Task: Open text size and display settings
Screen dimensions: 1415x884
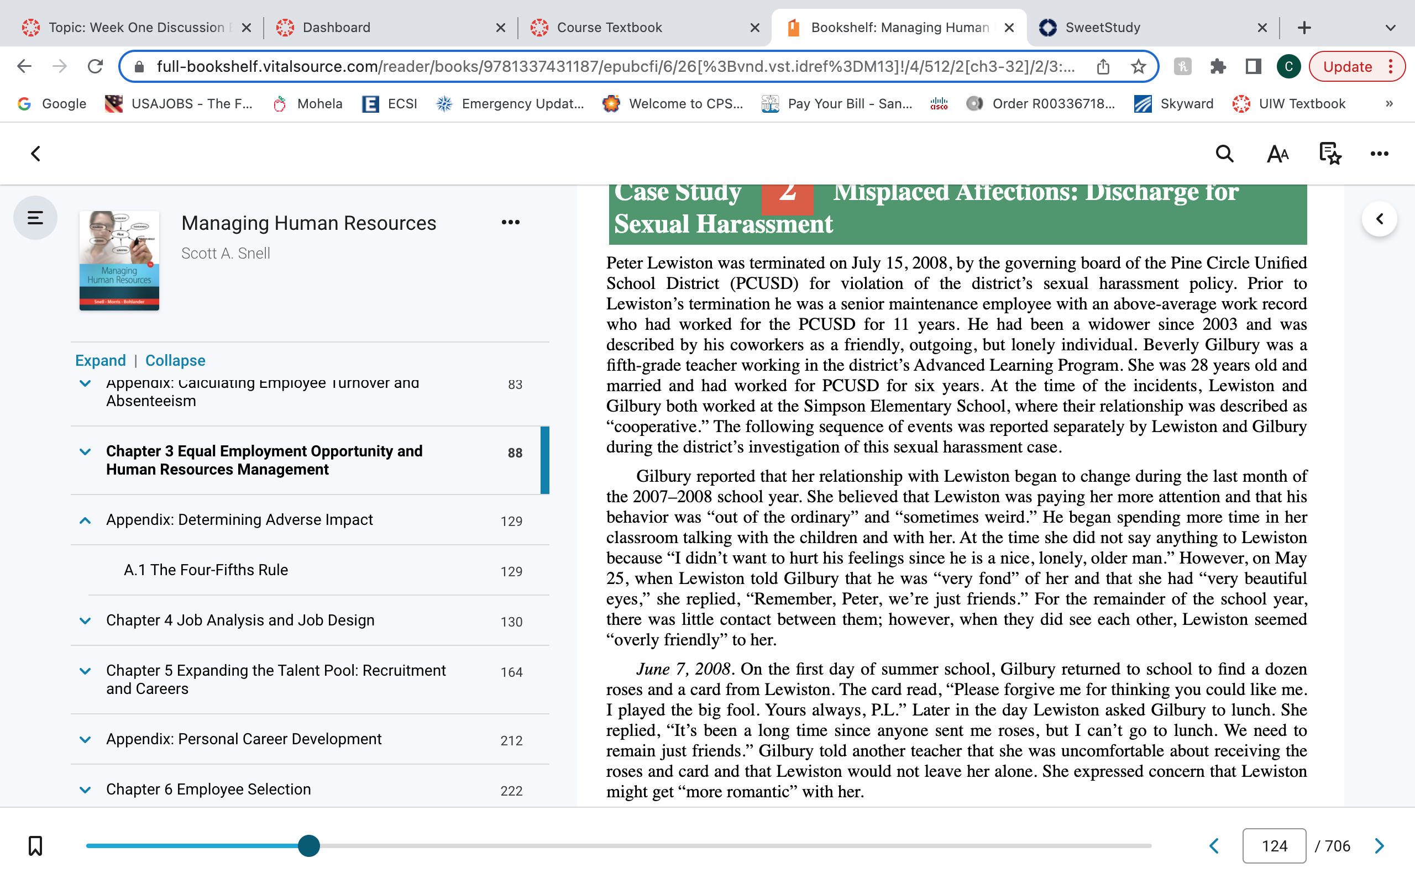Action: coord(1277,154)
